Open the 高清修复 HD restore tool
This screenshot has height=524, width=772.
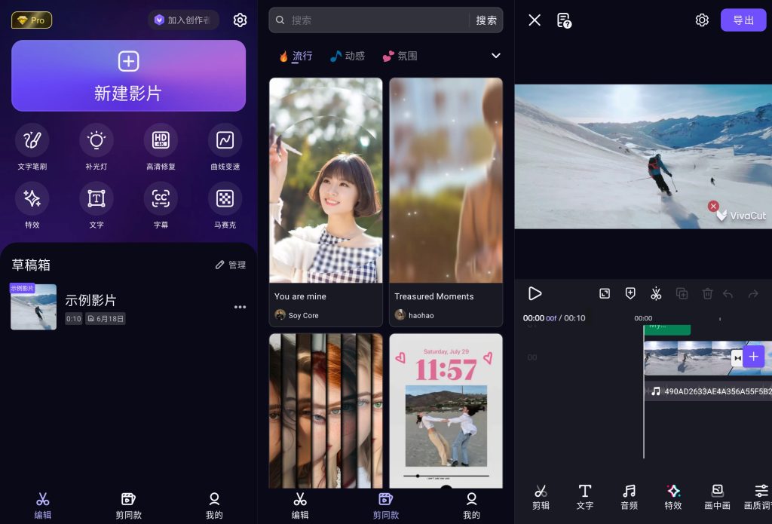tap(161, 147)
